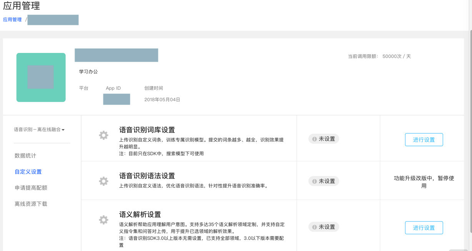Click the 未设置 status badge for 词库设置
The height and width of the screenshot is (251, 472).
pos(324,139)
